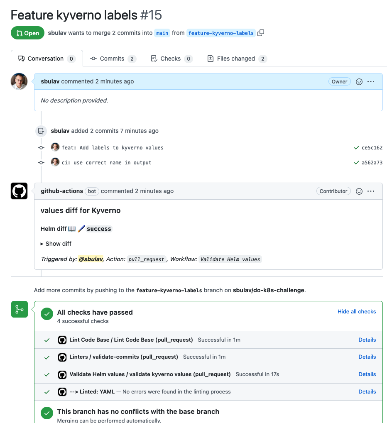Add emoji reaction to sbulav's comment
This screenshot has width=387, height=423.
[359, 82]
